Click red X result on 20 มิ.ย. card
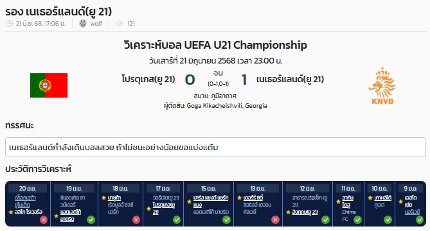This screenshot has width=430, height=231. click(x=43, y=220)
